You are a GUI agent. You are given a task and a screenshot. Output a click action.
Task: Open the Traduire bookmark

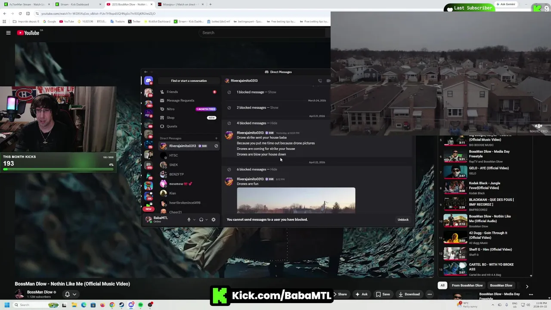coord(117,21)
